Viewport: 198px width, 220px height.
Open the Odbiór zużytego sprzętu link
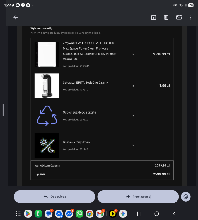pyautogui.click(x=79, y=112)
